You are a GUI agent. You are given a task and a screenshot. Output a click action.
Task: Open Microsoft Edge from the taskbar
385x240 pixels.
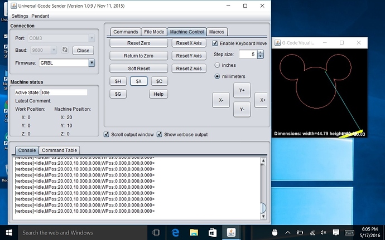(x=174, y=232)
